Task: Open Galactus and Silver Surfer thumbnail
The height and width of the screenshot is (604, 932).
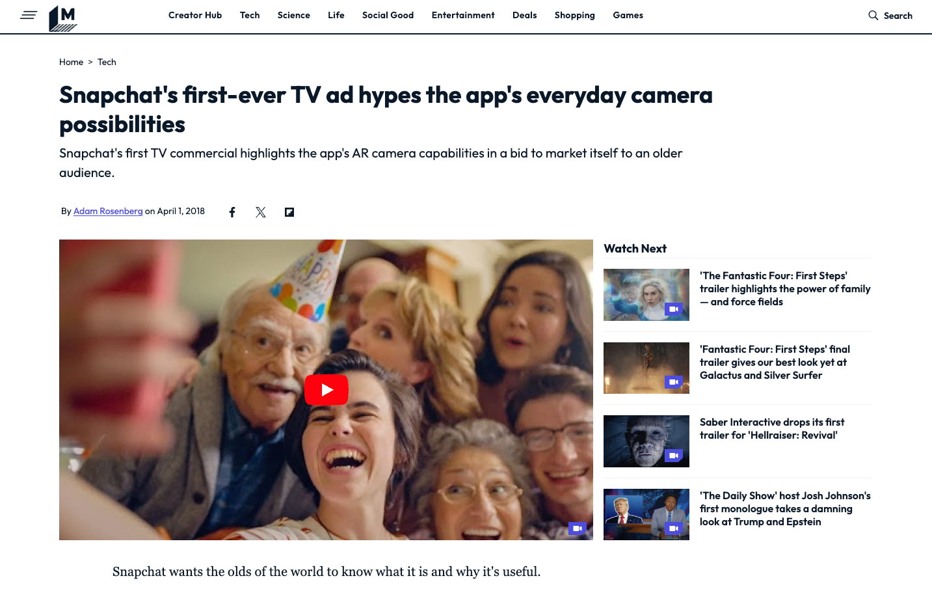Action: click(x=646, y=368)
